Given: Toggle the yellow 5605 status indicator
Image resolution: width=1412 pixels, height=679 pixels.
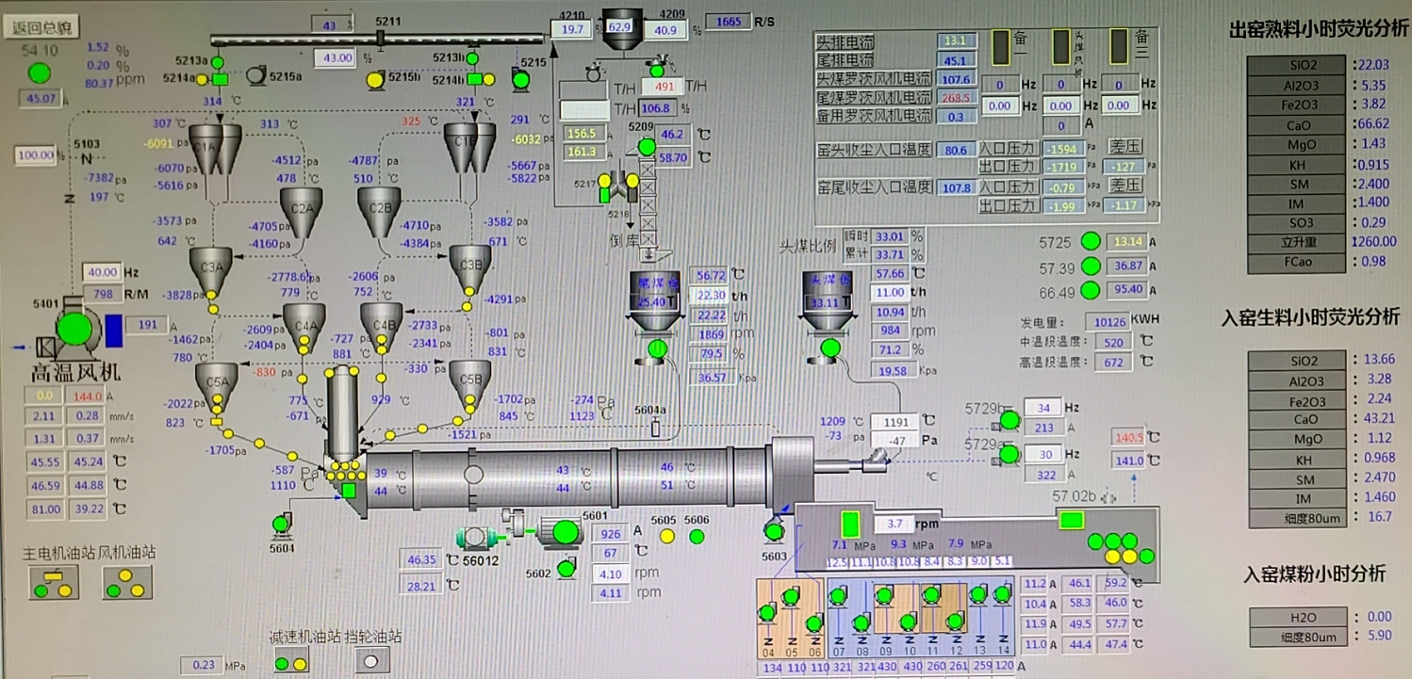Looking at the screenshot, I should coord(667,537).
